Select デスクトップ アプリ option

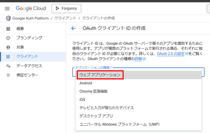pos(138,116)
